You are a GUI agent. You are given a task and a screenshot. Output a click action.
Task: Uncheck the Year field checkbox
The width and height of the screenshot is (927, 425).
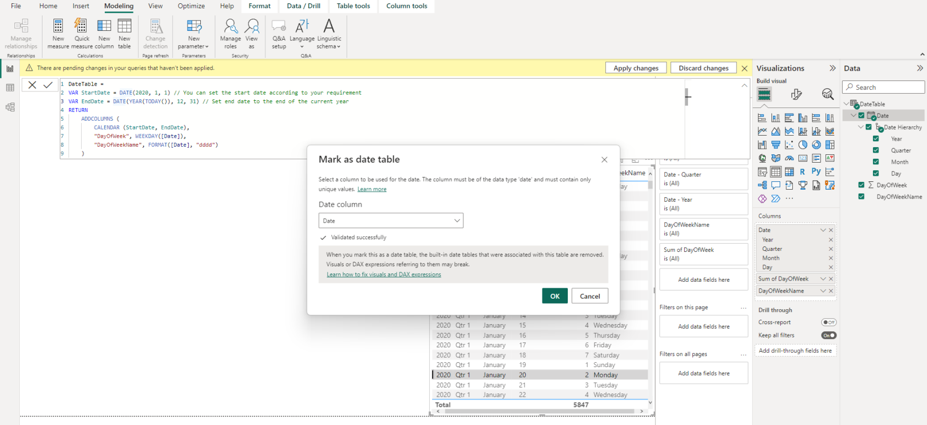(876, 139)
